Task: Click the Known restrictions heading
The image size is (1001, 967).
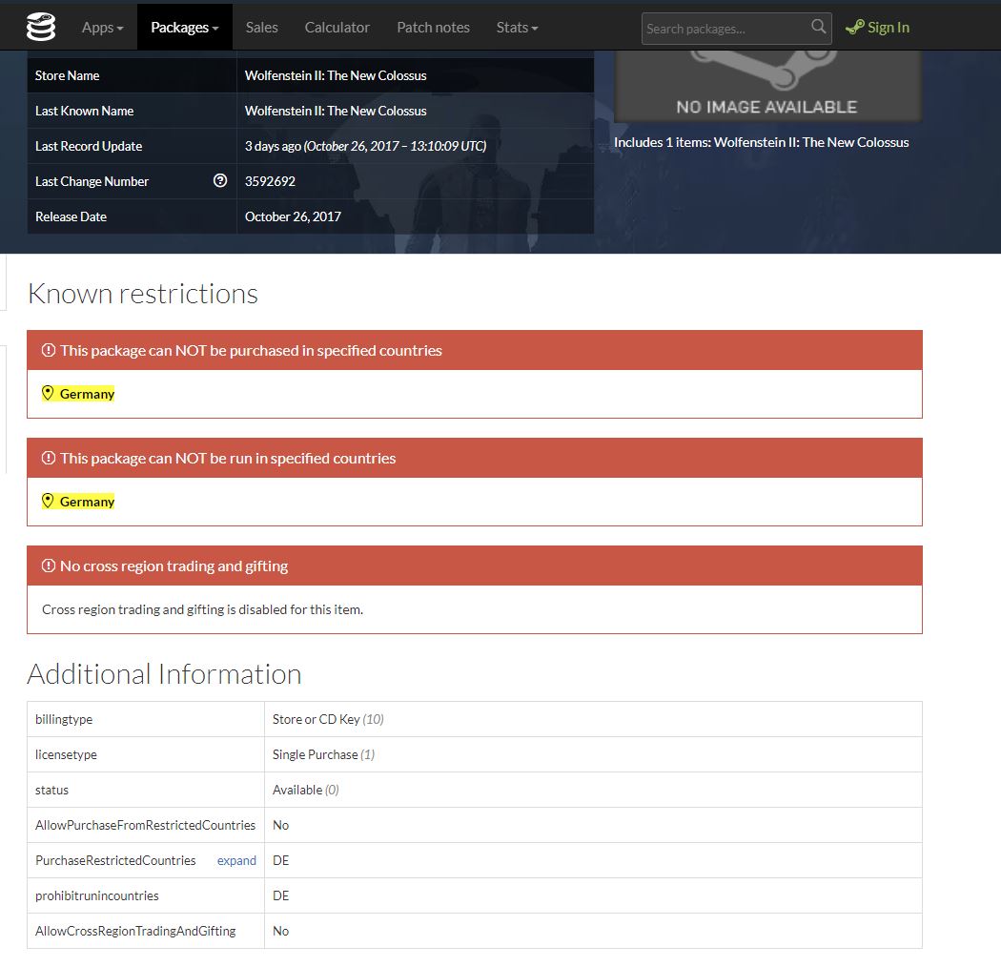Action: click(143, 294)
